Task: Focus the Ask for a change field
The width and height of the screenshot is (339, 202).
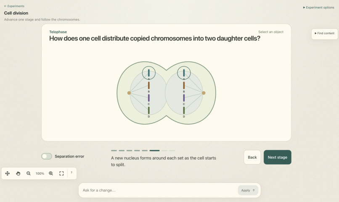Action: point(159,190)
